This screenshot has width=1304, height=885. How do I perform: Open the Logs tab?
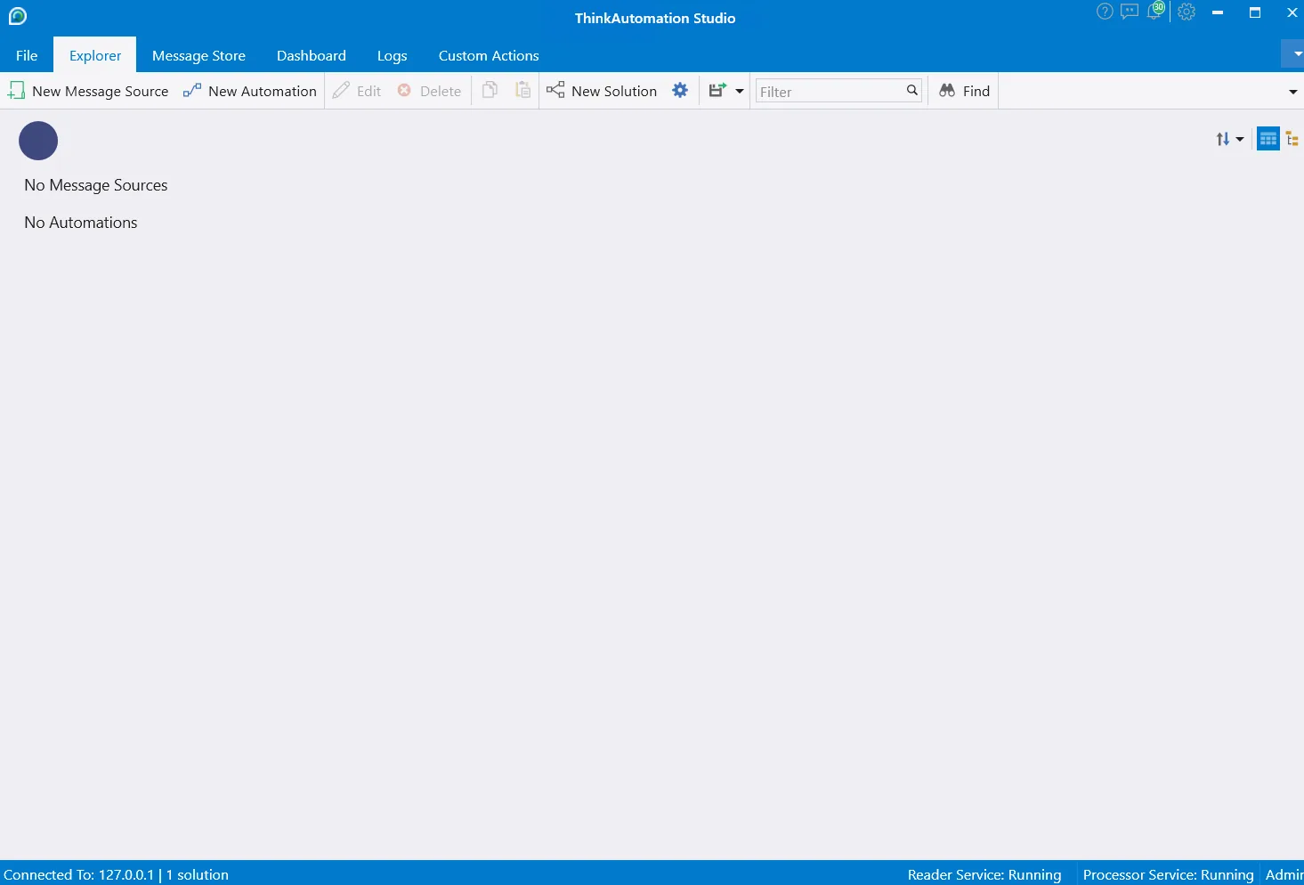(393, 55)
